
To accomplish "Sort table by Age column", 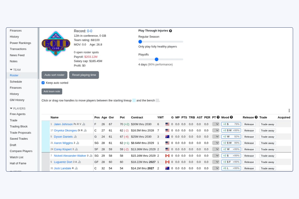I will tap(104, 118).
